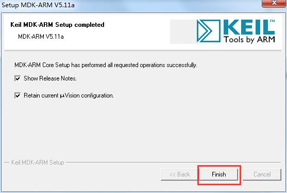Screen dimensions: 287x193
Task: Click the Retain current µVision configuration label
Action: pyautogui.click(x=69, y=95)
